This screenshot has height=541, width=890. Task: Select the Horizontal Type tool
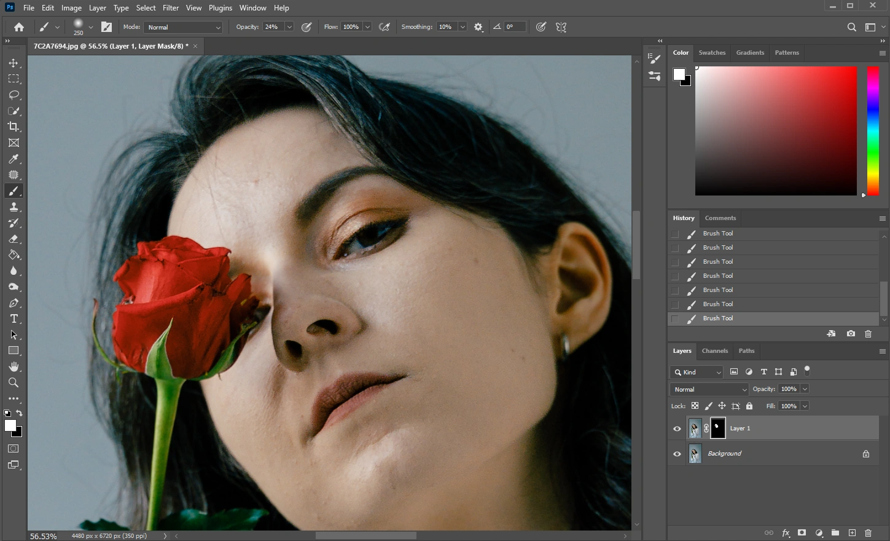(14, 319)
